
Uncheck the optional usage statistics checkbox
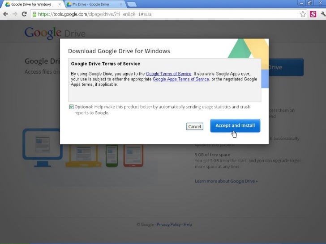tap(71, 107)
